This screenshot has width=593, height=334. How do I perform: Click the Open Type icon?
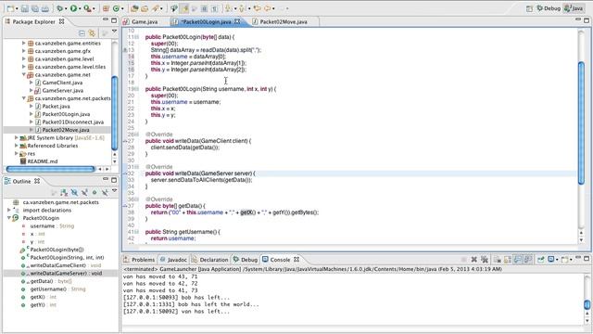click(134, 8)
